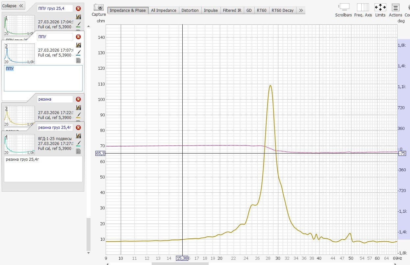
Task: Click the '8ГД-1-25 подвесы' text
Action: [54, 139]
